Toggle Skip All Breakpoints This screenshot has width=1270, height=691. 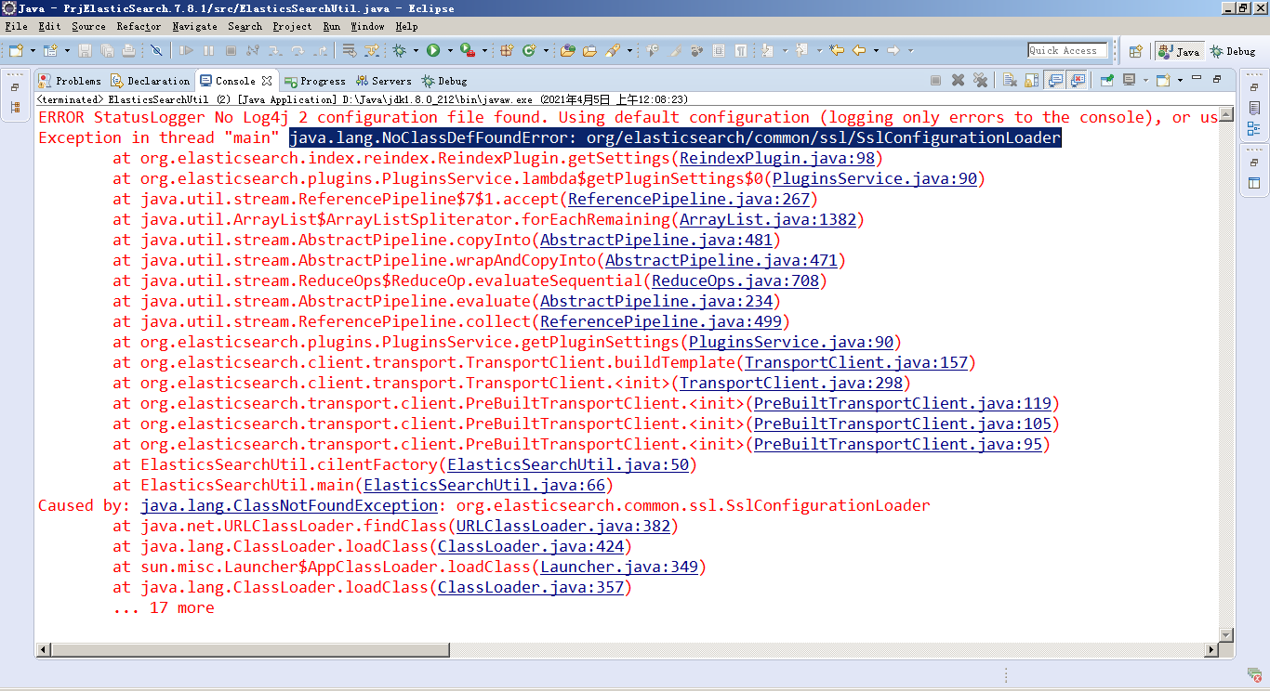coord(156,50)
